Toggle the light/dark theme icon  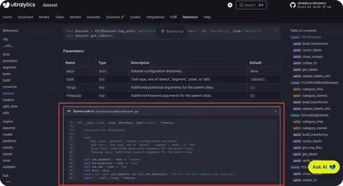pos(230,5)
